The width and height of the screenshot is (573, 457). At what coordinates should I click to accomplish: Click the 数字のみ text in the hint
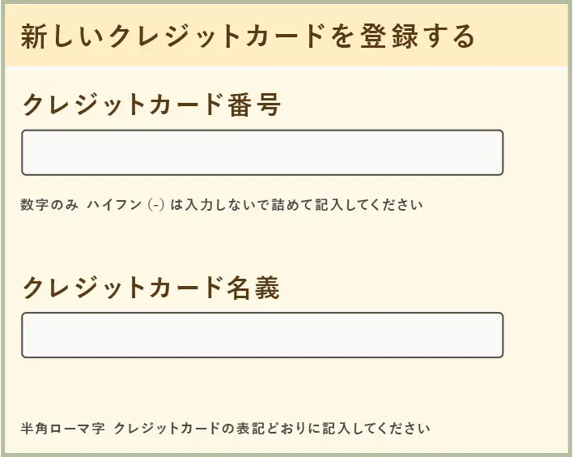click(49, 205)
